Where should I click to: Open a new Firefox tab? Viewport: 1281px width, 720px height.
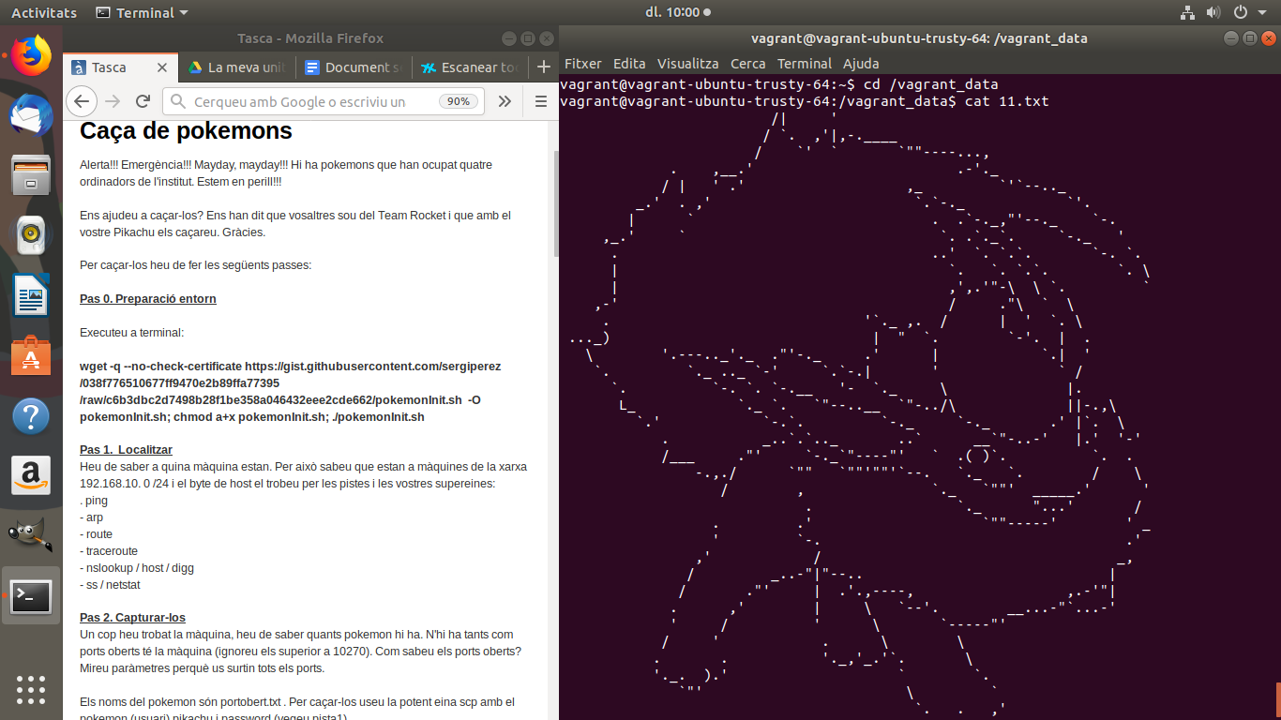(543, 67)
